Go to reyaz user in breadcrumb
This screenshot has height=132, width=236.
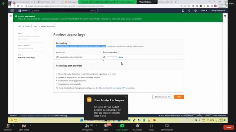point(35,26)
